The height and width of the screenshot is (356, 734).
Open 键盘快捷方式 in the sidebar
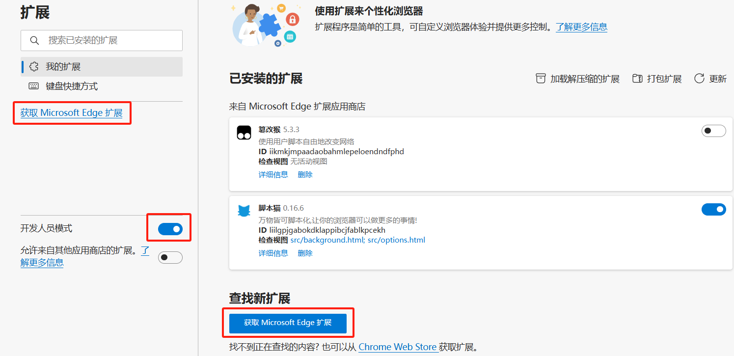click(102, 86)
